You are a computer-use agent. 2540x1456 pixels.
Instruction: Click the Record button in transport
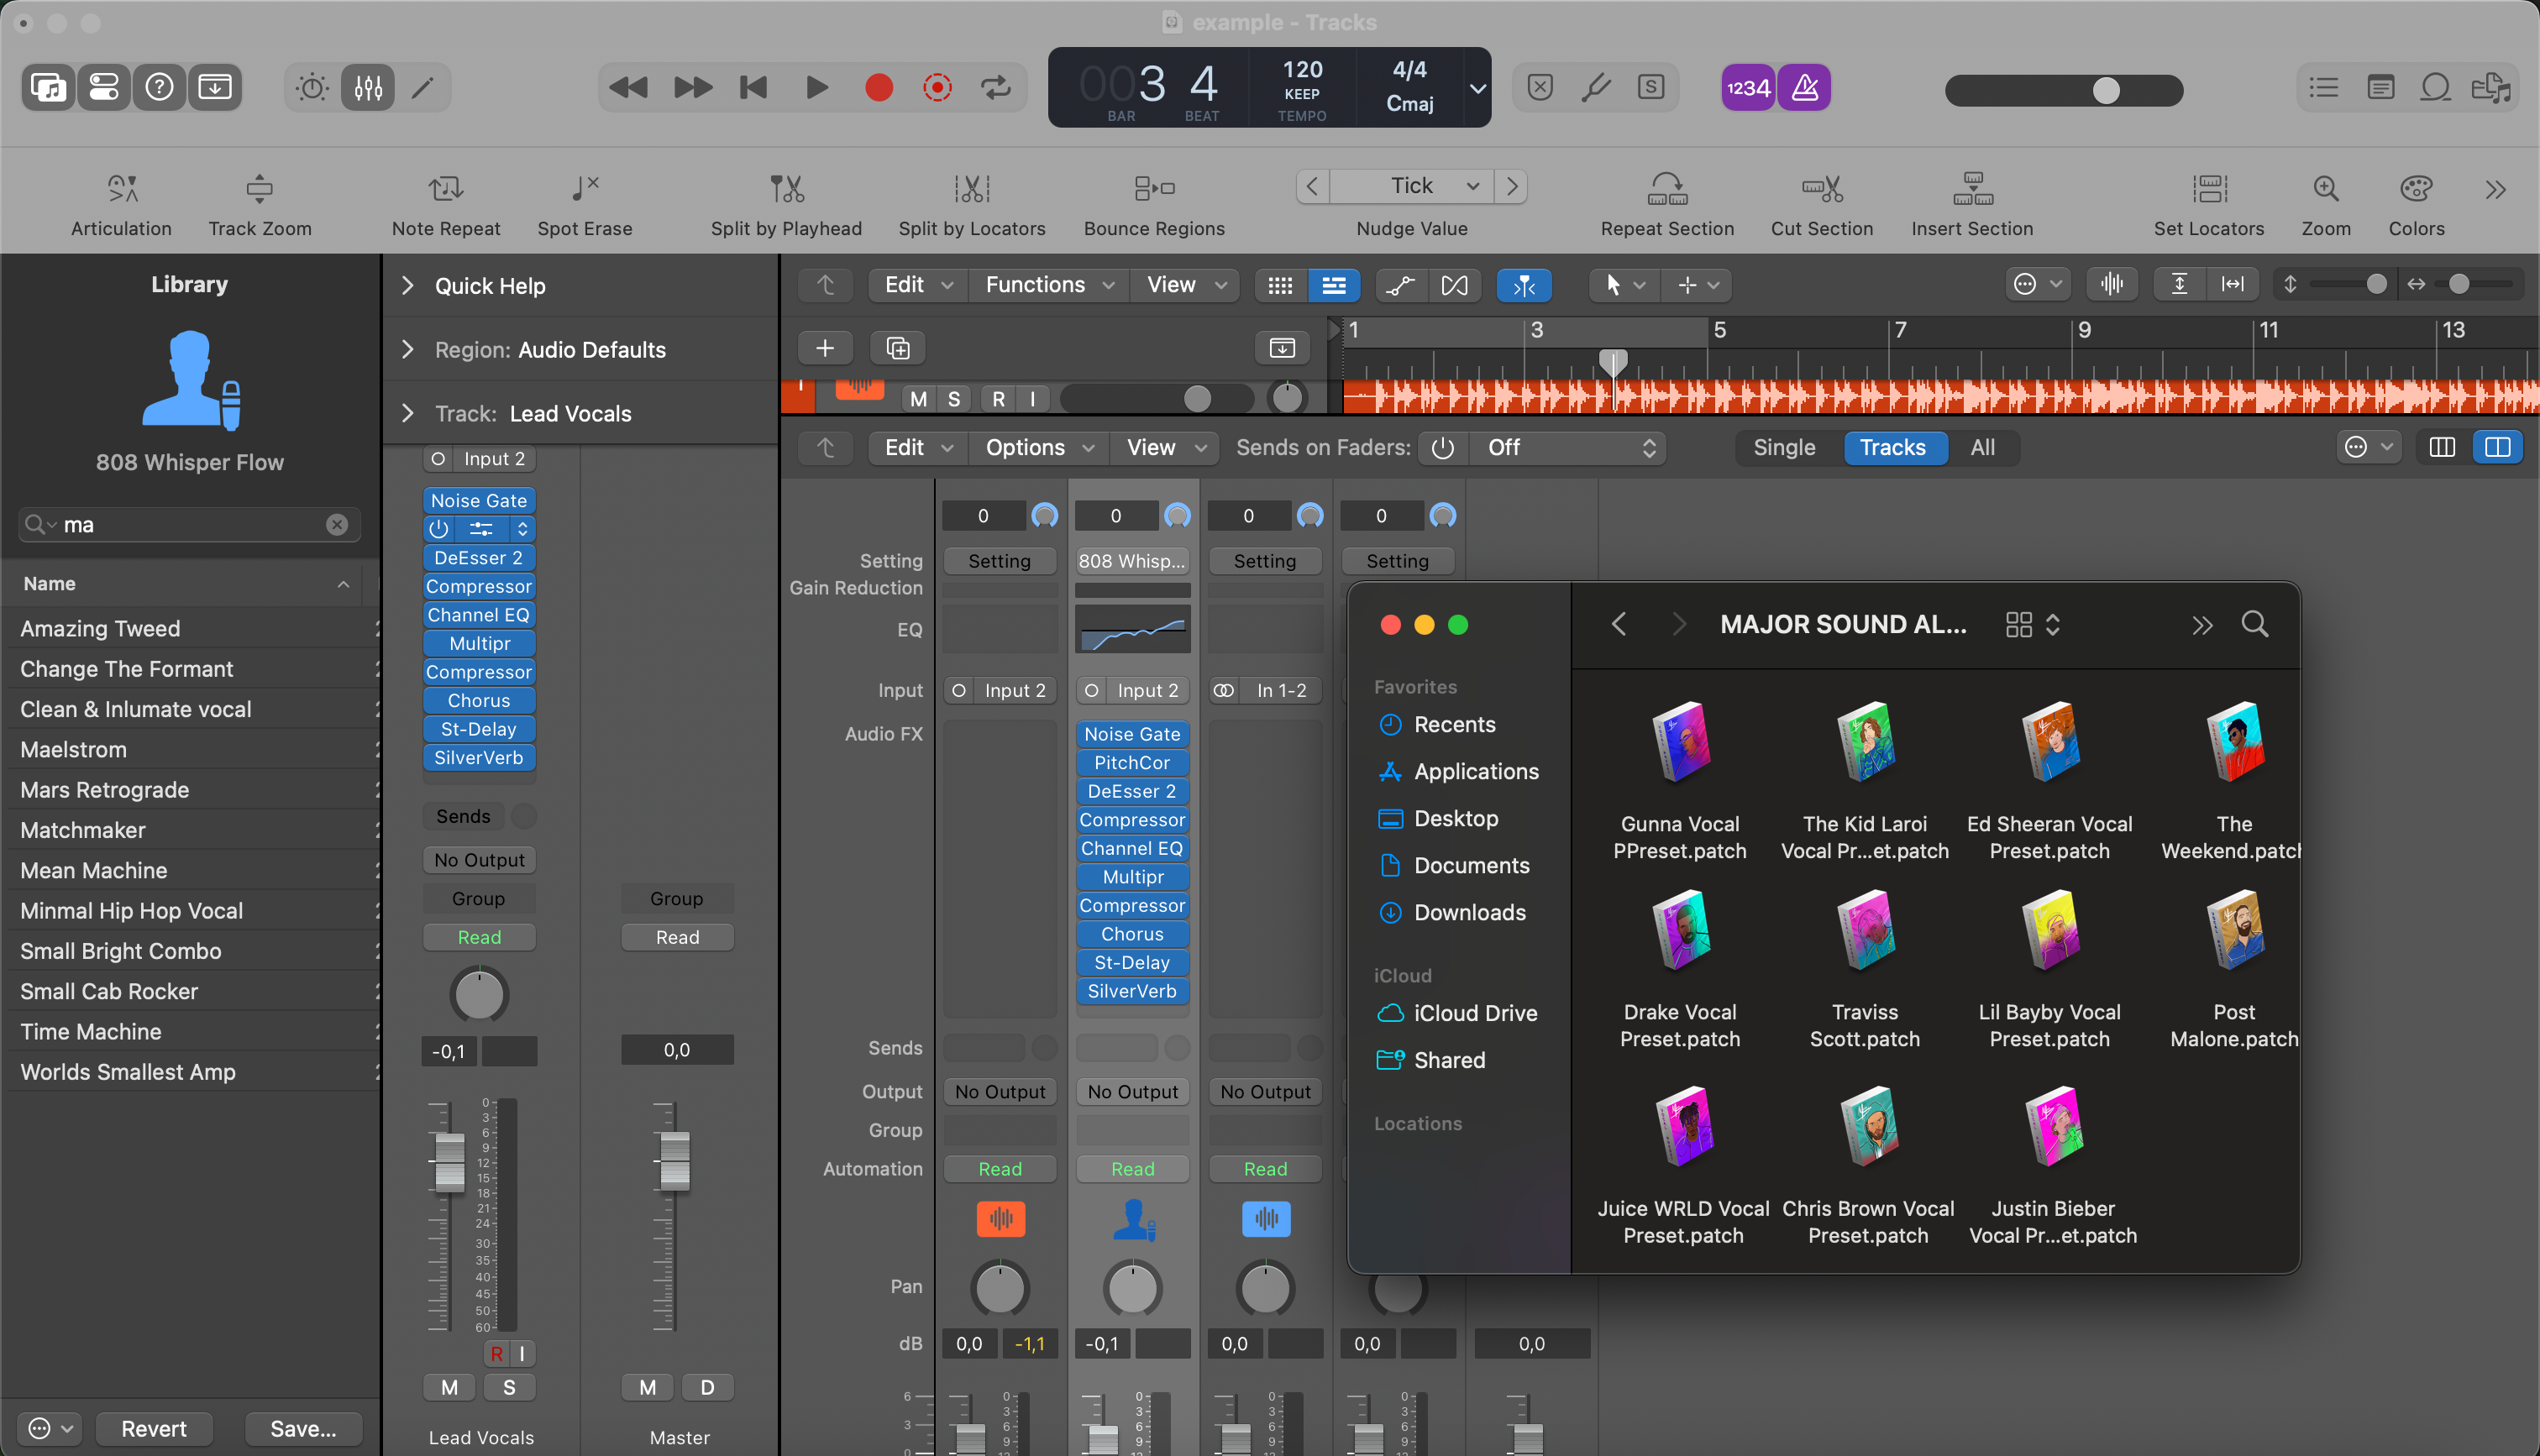[878, 88]
